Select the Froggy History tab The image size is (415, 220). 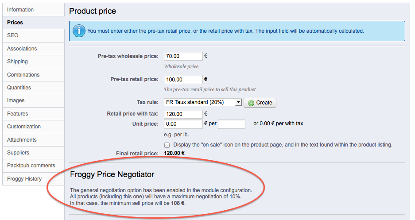[33, 179]
